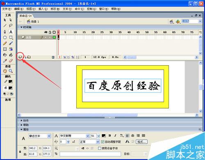
Task: Select the Arrow selection tool
Action: pyautogui.click(x=5, y=20)
